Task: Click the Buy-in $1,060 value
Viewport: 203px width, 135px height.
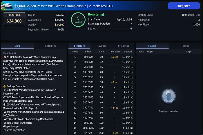Action: point(60,15)
